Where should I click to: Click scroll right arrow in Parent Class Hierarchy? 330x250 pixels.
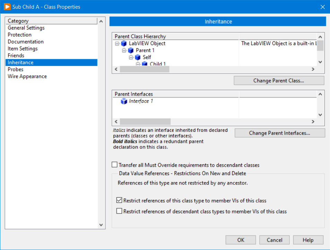(x=313, y=69)
